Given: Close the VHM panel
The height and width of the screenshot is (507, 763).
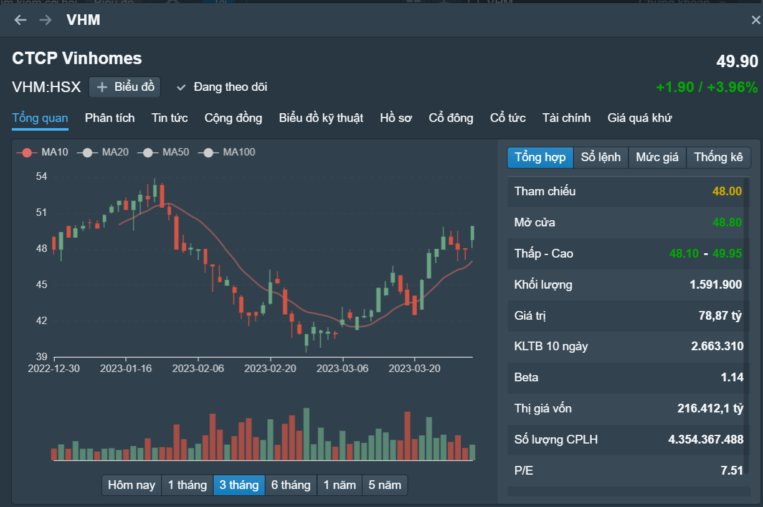Looking at the screenshot, I should [756, 20].
